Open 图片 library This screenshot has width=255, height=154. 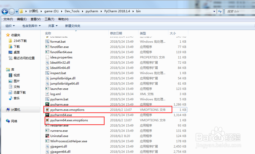click(14, 81)
